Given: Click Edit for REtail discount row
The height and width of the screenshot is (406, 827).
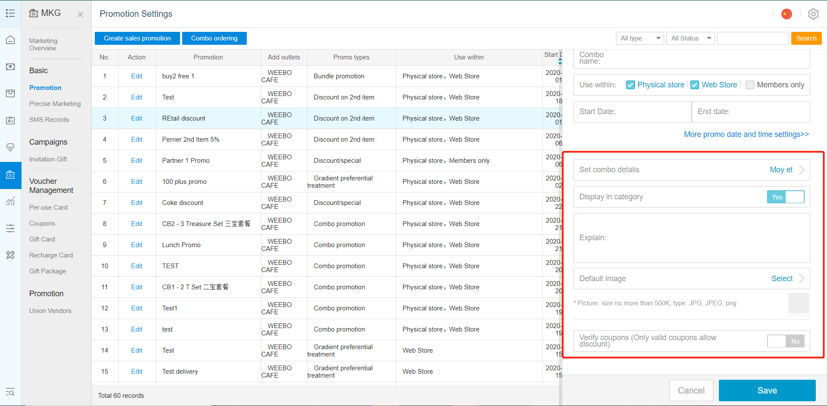Looking at the screenshot, I should point(137,118).
